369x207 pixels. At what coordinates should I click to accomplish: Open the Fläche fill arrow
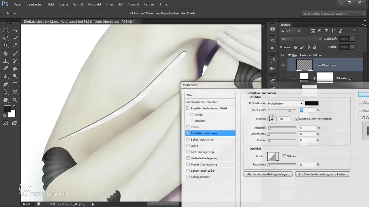[x=353, y=47]
